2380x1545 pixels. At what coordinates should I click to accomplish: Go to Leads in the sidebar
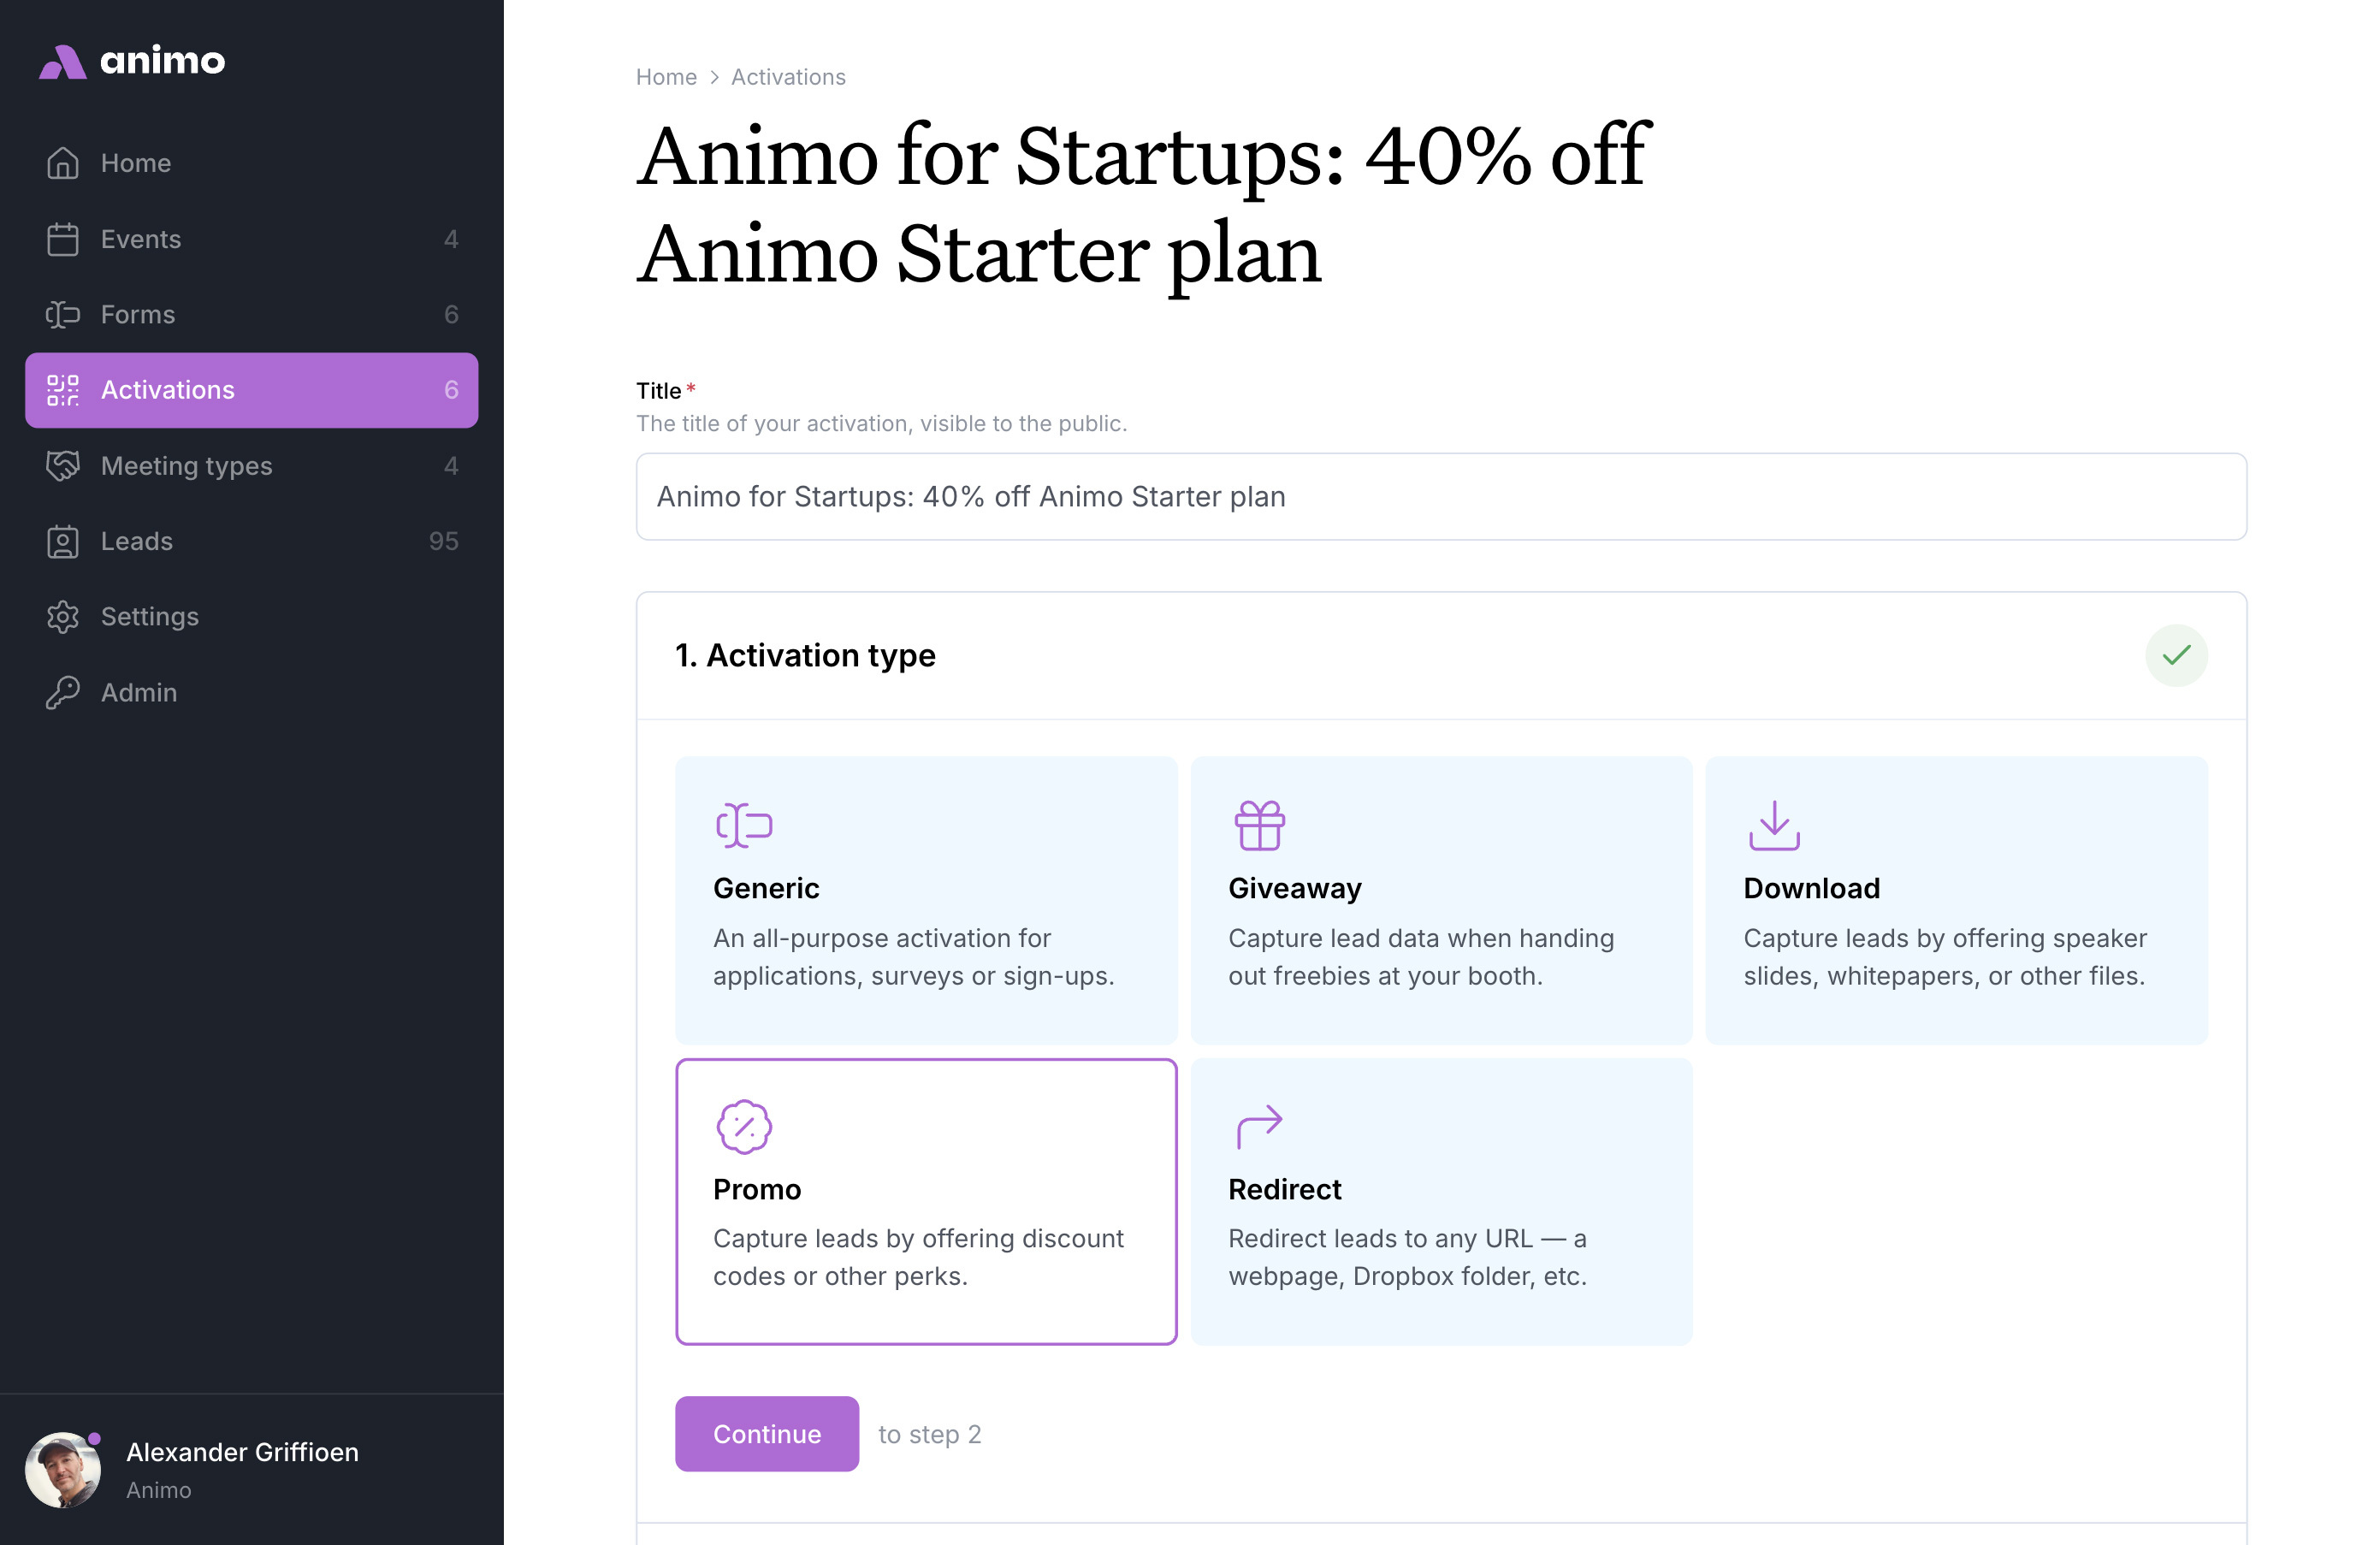point(251,541)
